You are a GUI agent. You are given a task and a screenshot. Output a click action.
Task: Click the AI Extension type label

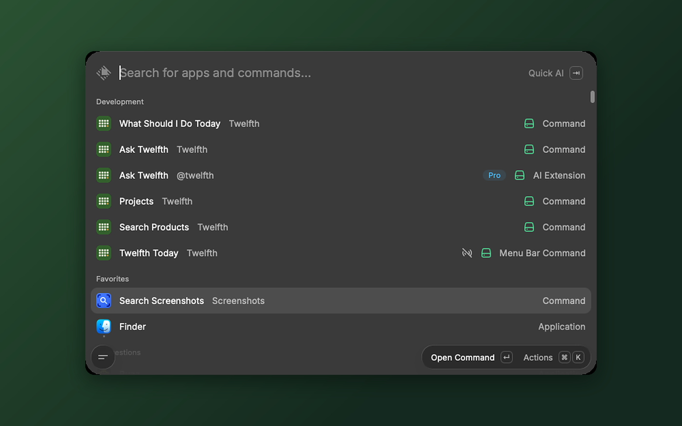[x=559, y=175]
